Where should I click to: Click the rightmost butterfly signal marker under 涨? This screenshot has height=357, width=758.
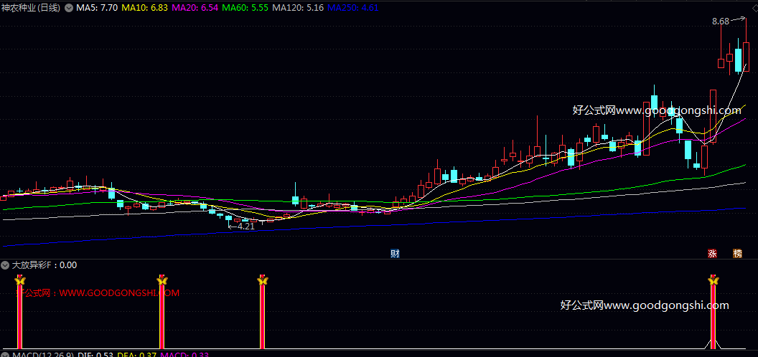tap(713, 280)
